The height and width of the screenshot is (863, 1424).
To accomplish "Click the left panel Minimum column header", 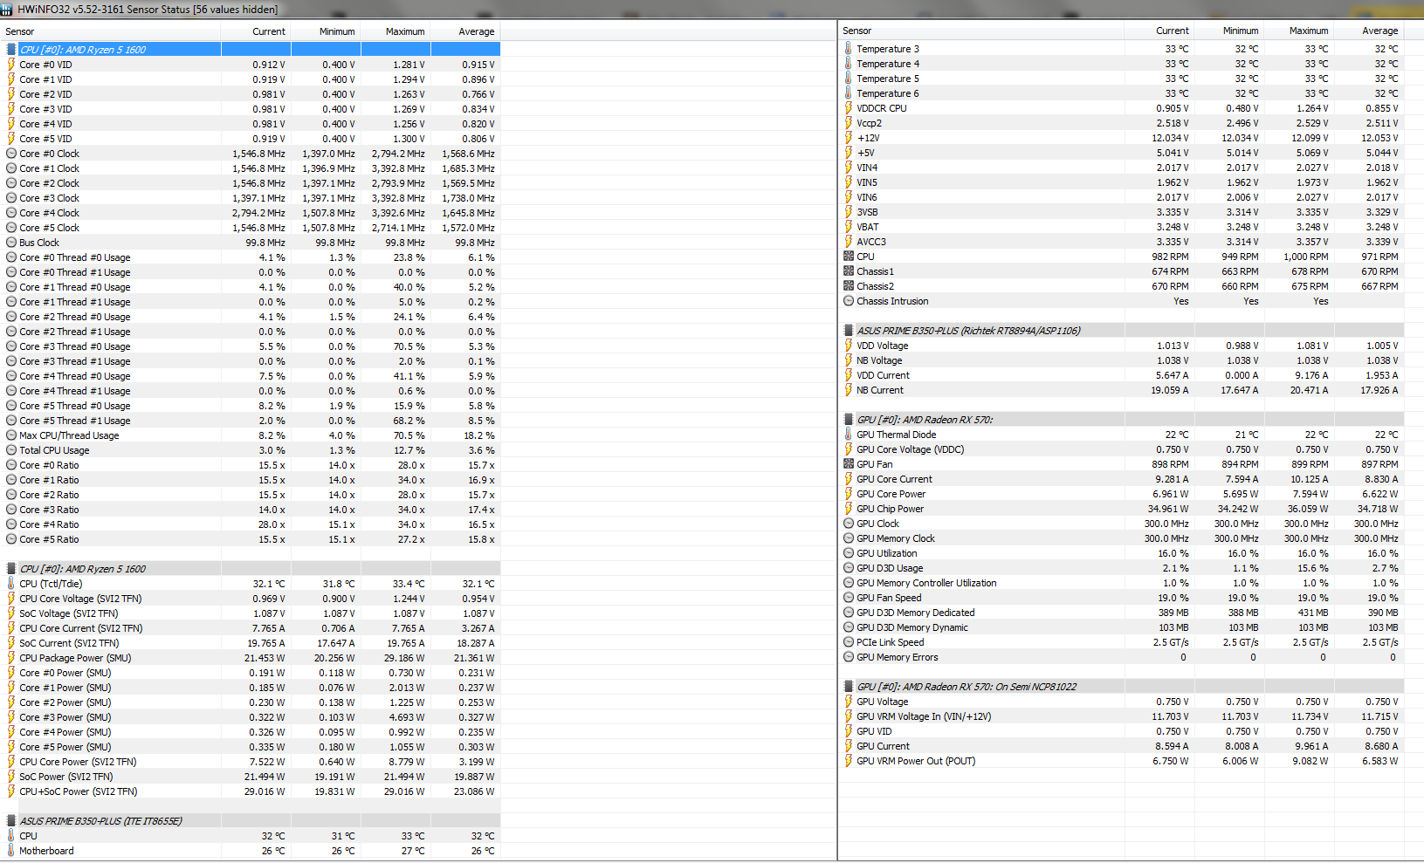I will coord(326,31).
